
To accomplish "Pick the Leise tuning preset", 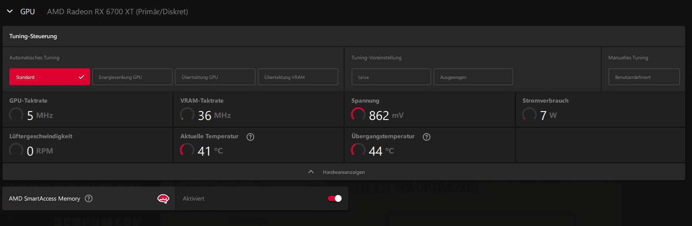I will coord(391,77).
